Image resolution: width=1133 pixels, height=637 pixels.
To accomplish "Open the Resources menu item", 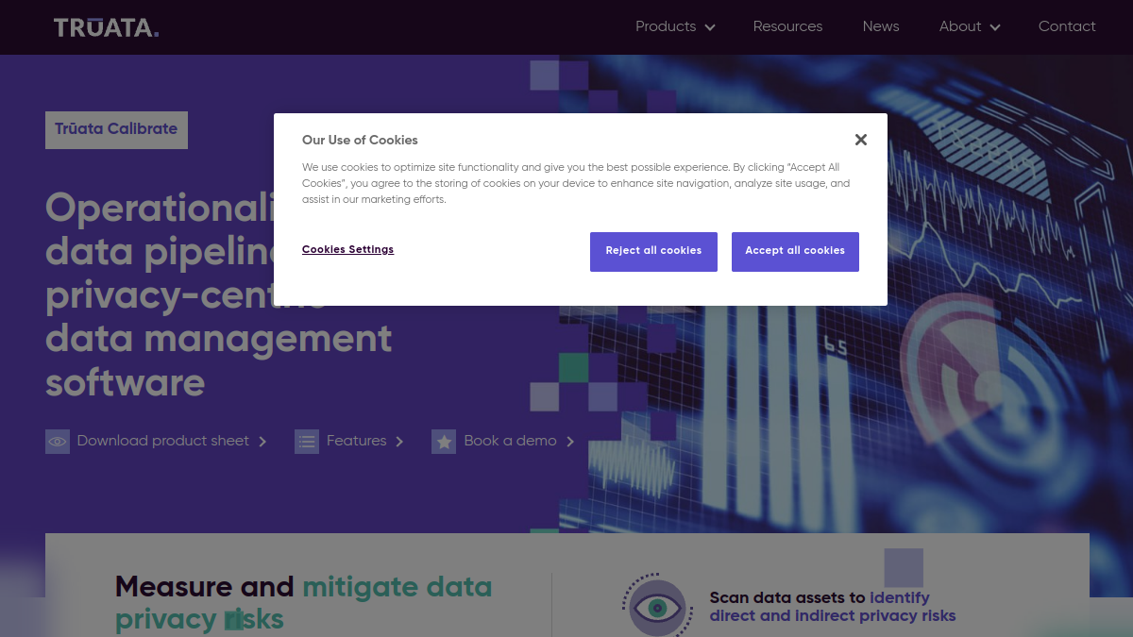I will (787, 26).
